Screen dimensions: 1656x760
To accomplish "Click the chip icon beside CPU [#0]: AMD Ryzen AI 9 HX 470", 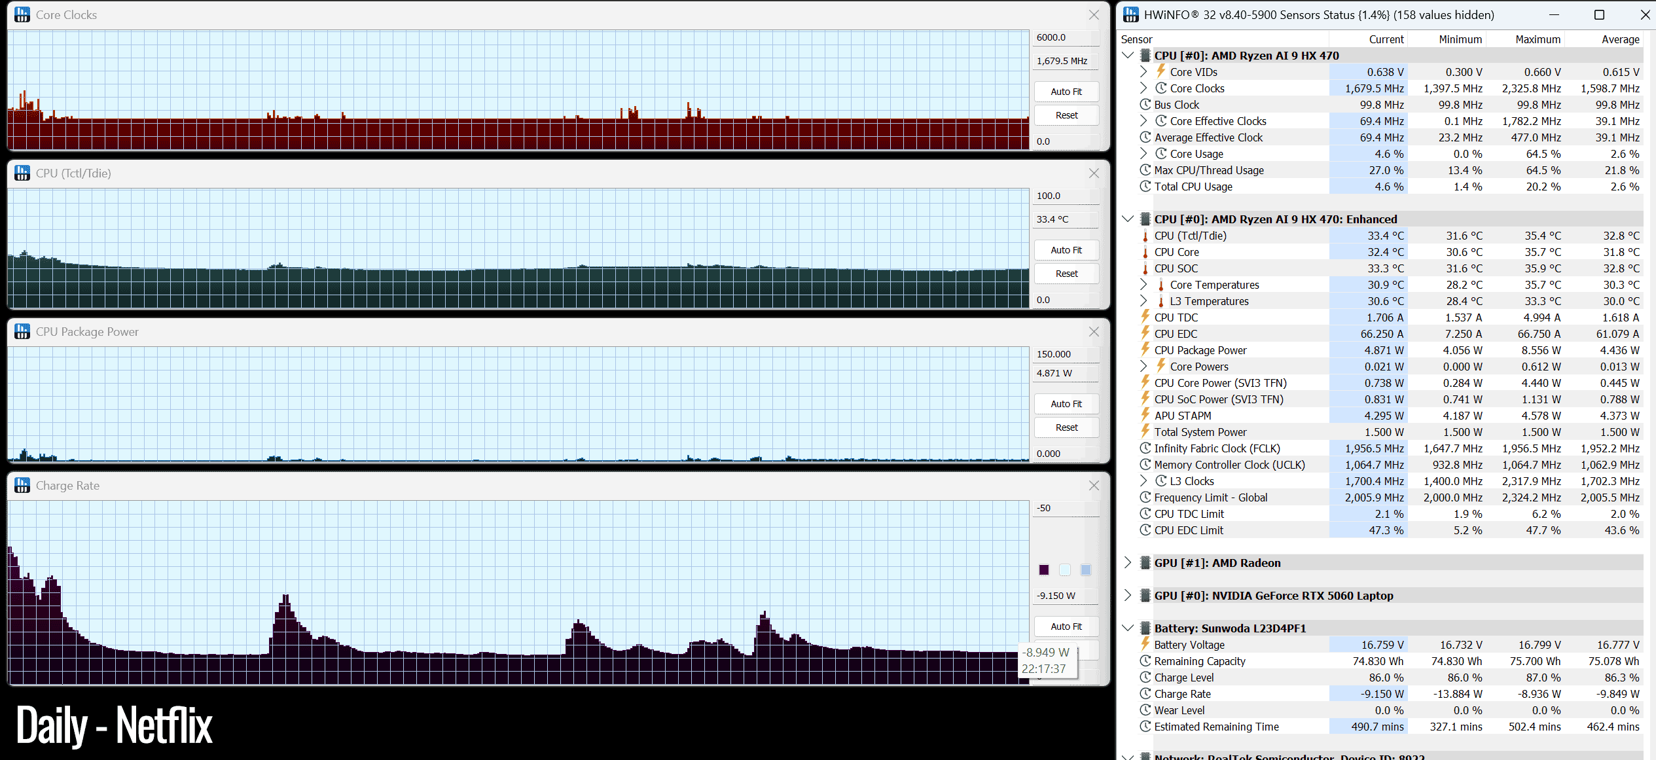I will 1145,56.
